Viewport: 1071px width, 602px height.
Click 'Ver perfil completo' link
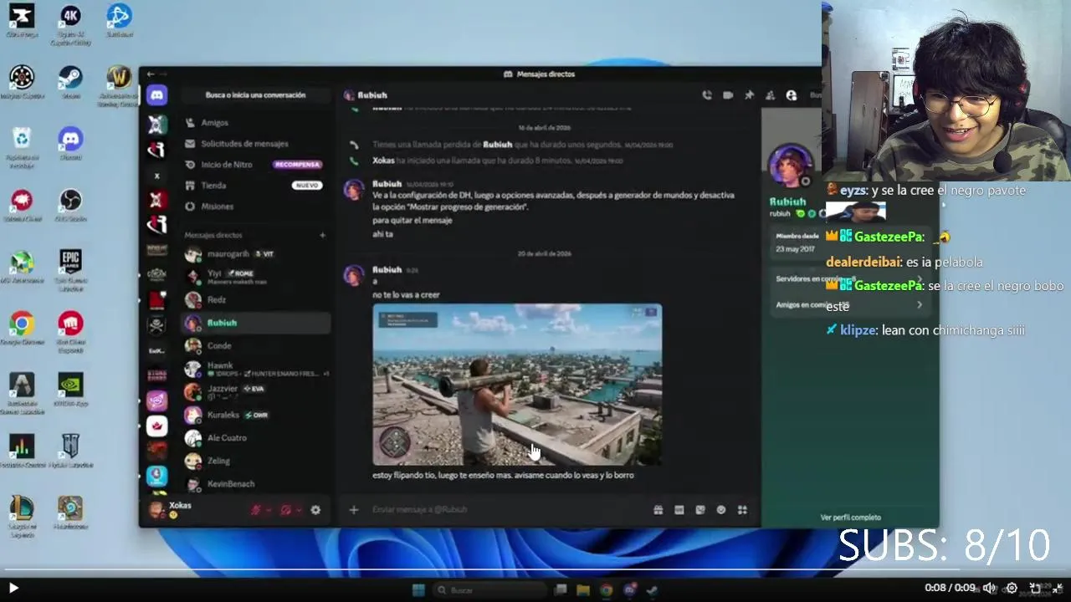click(x=850, y=518)
